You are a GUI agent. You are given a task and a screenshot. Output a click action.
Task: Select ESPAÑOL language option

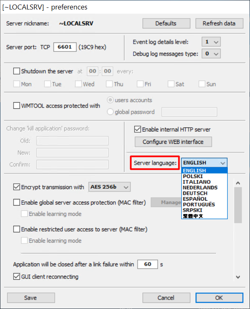195,199
